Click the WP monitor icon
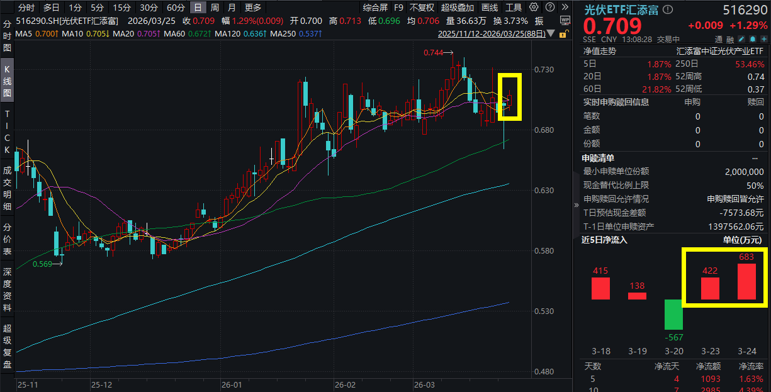 click(x=565, y=20)
